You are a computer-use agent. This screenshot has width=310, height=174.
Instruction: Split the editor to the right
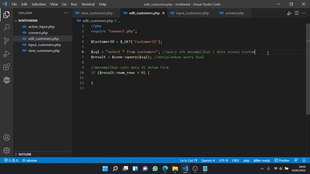pyautogui.click(x=296, y=13)
